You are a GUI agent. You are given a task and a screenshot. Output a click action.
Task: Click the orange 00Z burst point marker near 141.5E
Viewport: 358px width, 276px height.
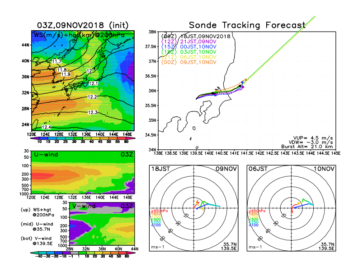click(x=246, y=80)
